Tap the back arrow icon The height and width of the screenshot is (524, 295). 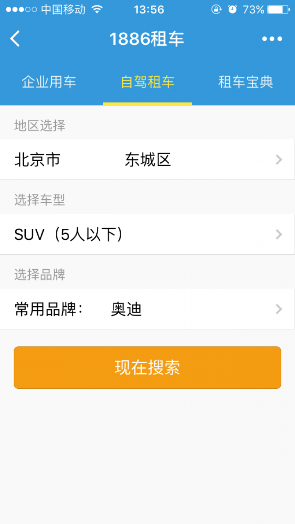point(15,39)
